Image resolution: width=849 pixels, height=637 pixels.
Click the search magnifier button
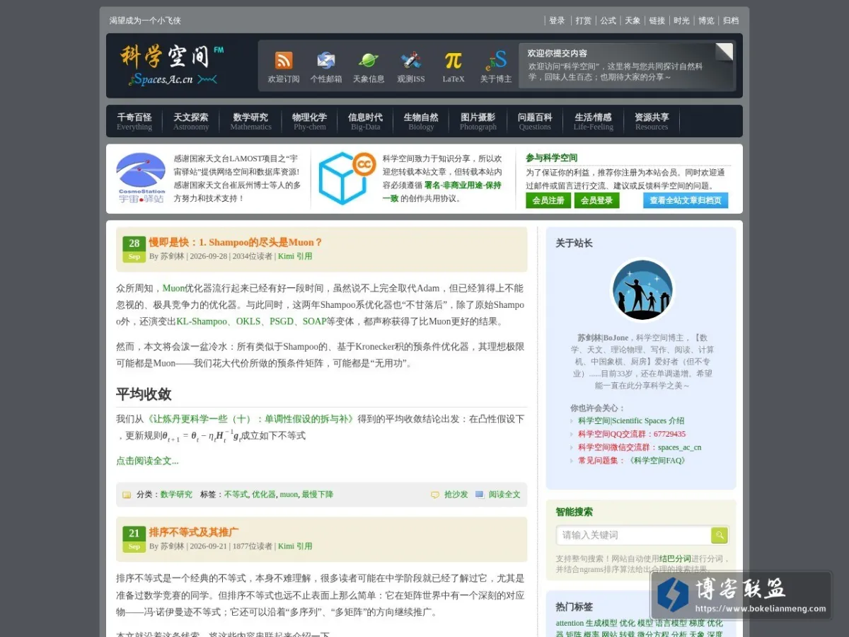(719, 535)
